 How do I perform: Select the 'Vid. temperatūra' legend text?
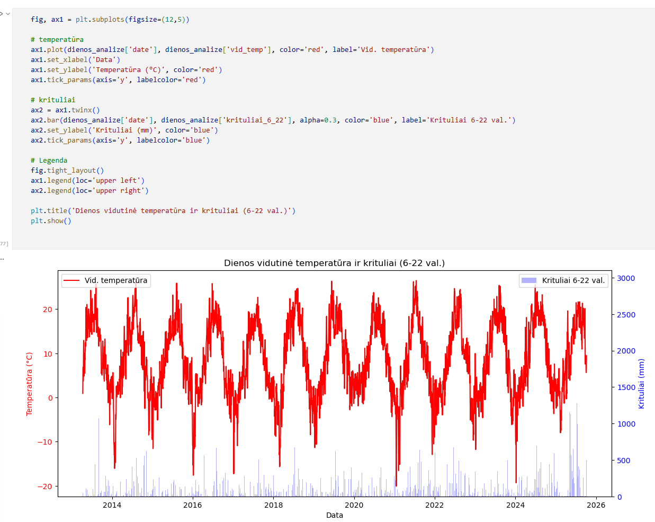click(116, 281)
